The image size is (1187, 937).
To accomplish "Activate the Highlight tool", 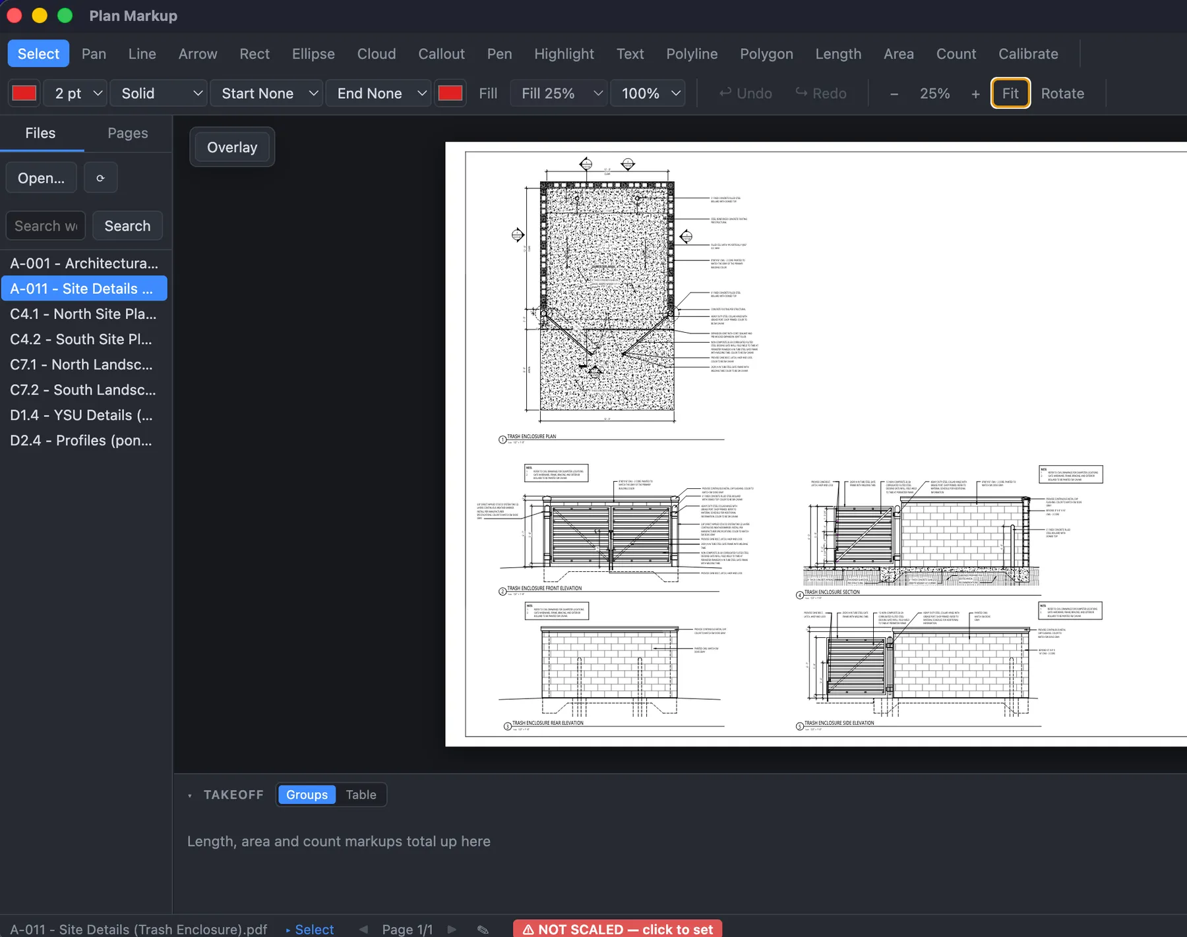I will [564, 54].
